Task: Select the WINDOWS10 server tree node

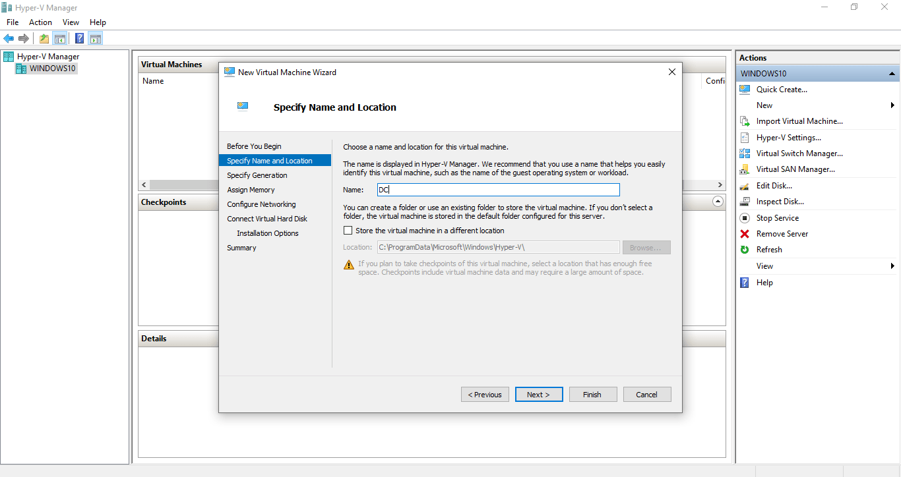Action: [x=46, y=69]
